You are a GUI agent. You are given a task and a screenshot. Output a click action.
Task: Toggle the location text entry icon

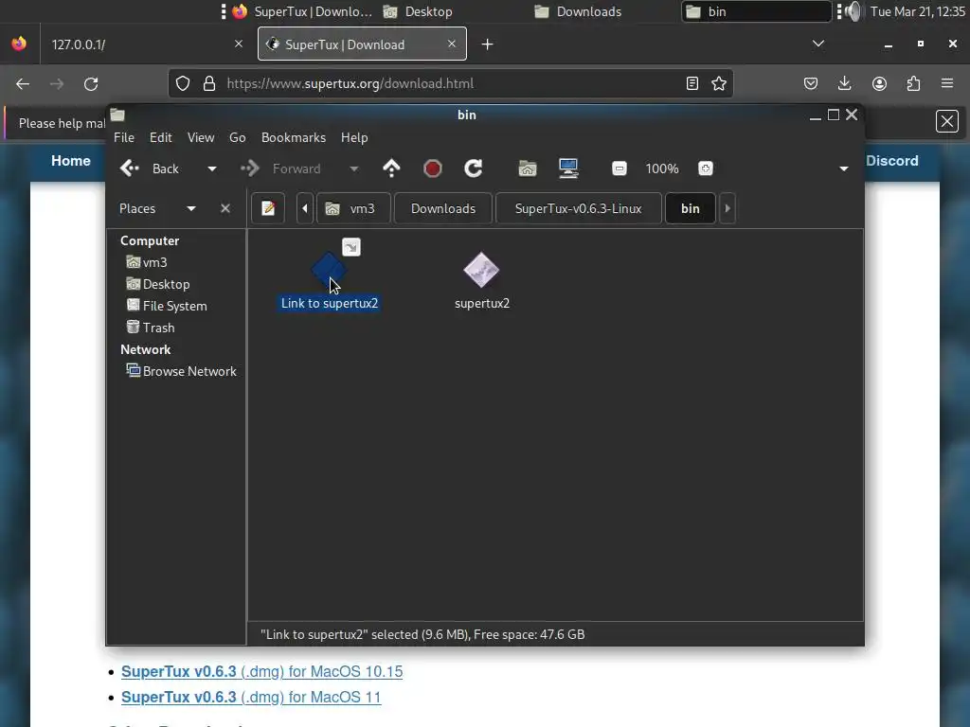click(268, 208)
